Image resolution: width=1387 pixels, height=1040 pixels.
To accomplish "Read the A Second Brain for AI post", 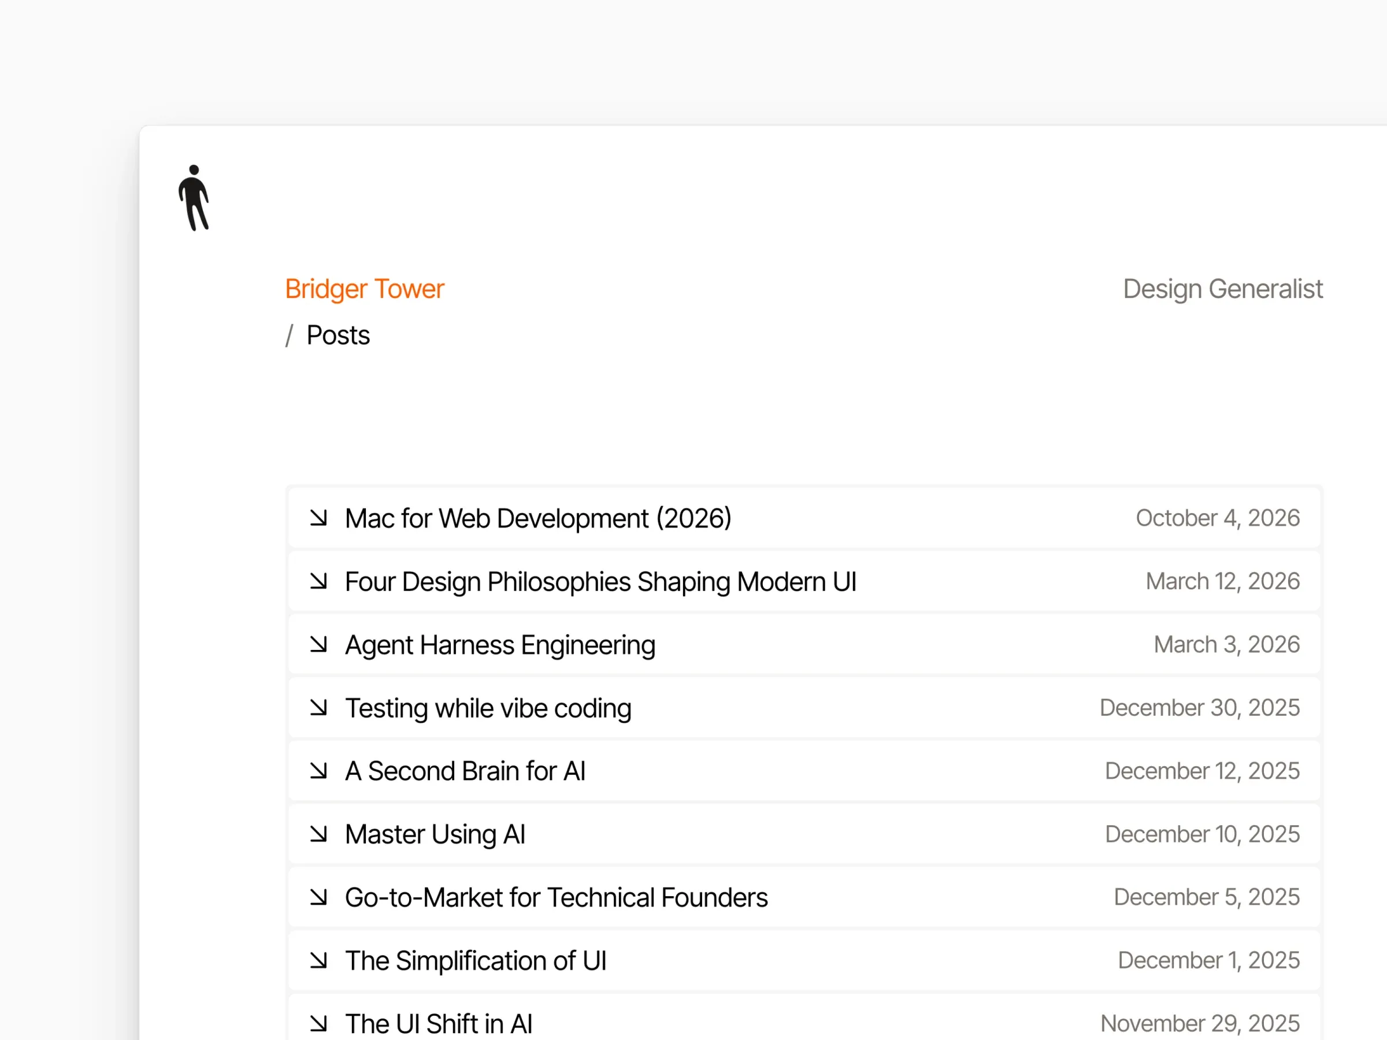I will (x=804, y=770).
